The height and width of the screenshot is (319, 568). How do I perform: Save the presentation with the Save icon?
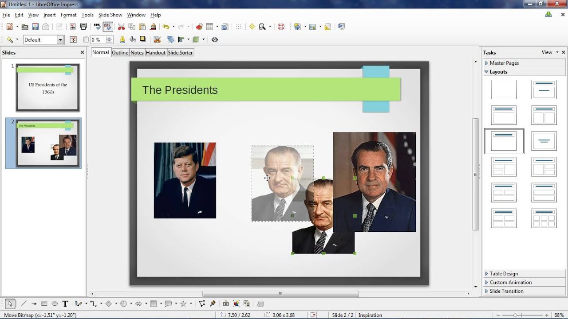(35, 27)
